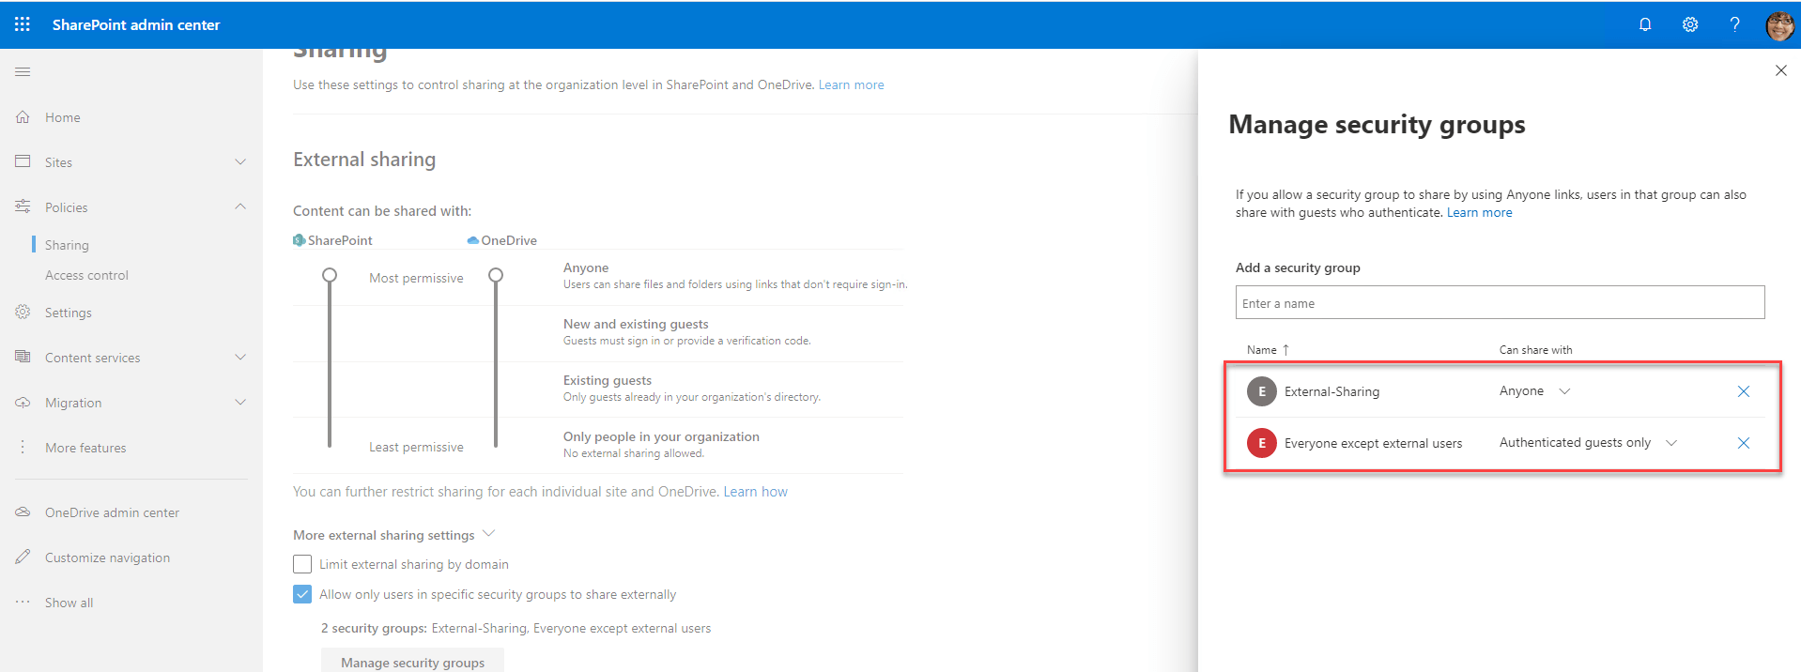Expand the Content services chevron
The image size is (1801, 672).
click(x=240, y=357)
